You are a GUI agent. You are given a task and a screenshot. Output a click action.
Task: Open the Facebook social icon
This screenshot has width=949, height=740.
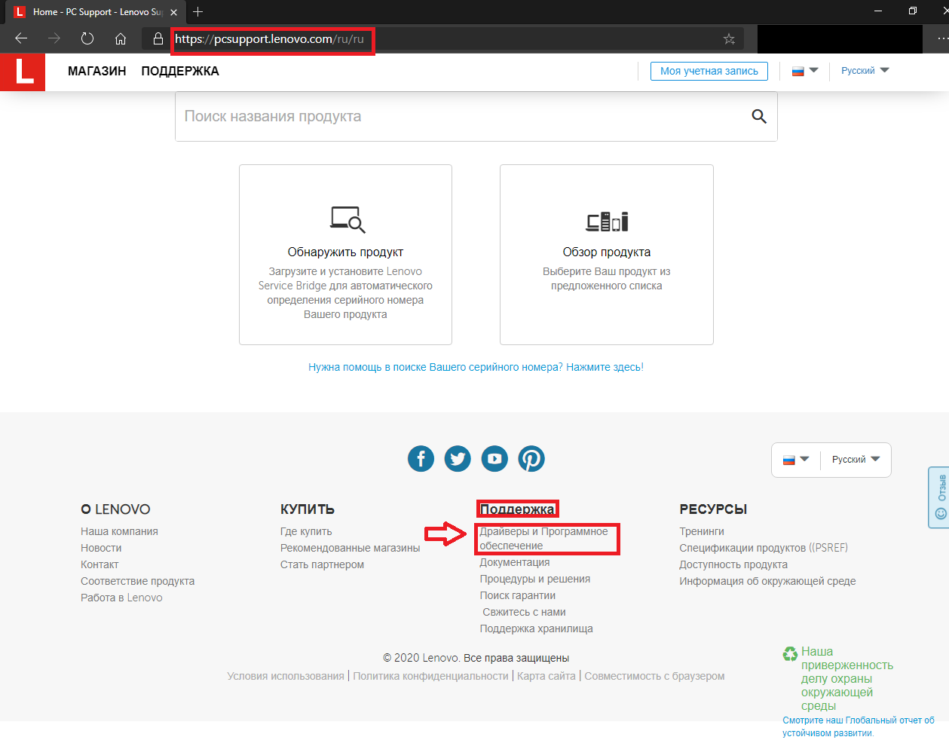pyautogui.click(x=421, y=458)
